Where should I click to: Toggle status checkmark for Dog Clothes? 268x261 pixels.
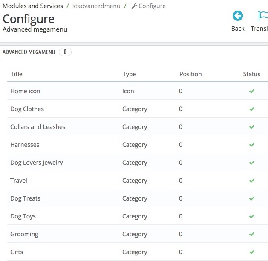252,109
